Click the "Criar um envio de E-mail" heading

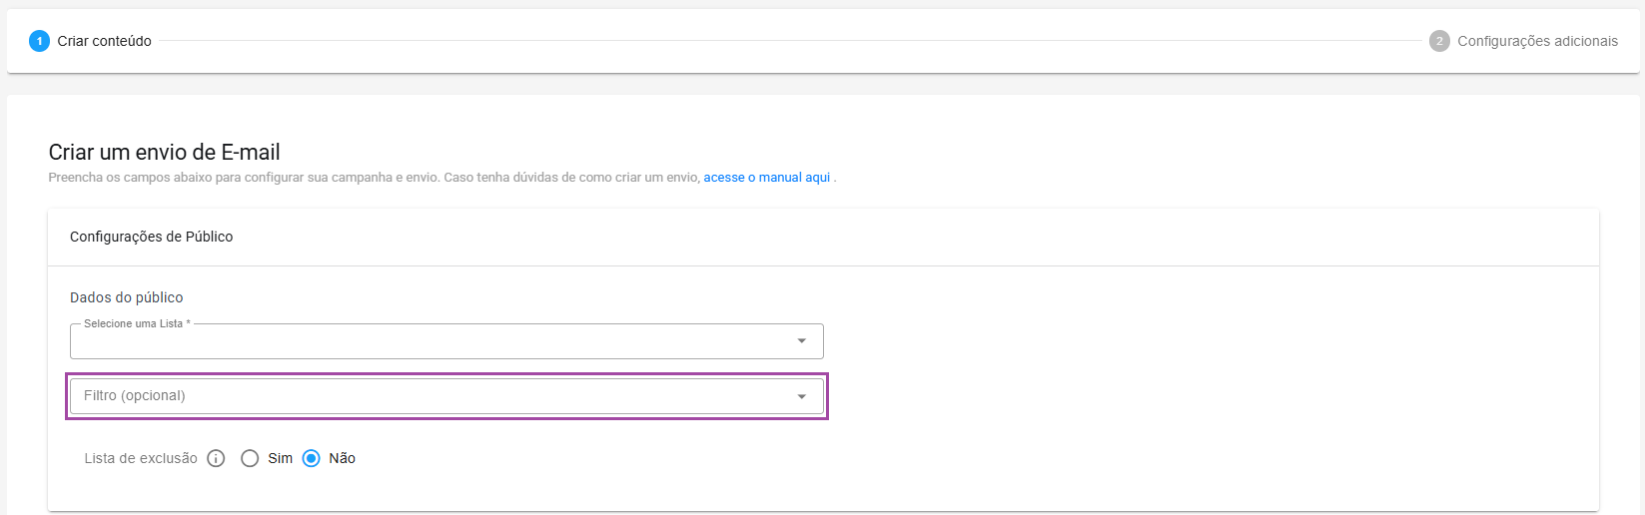(164, 152)
